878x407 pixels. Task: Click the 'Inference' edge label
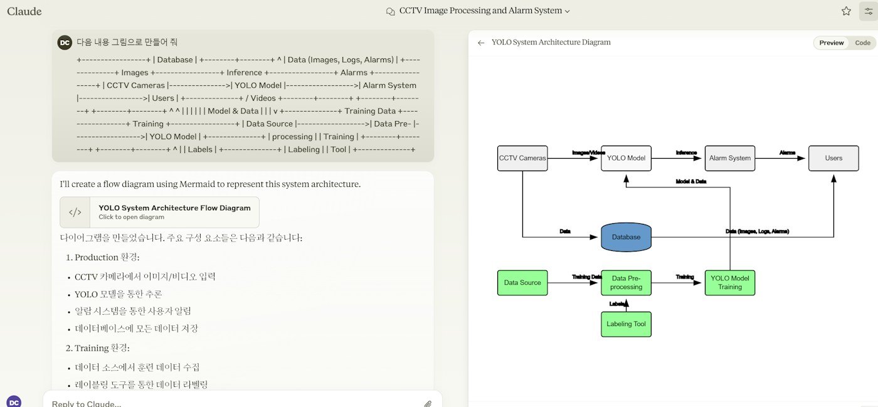tap(686, 152)
